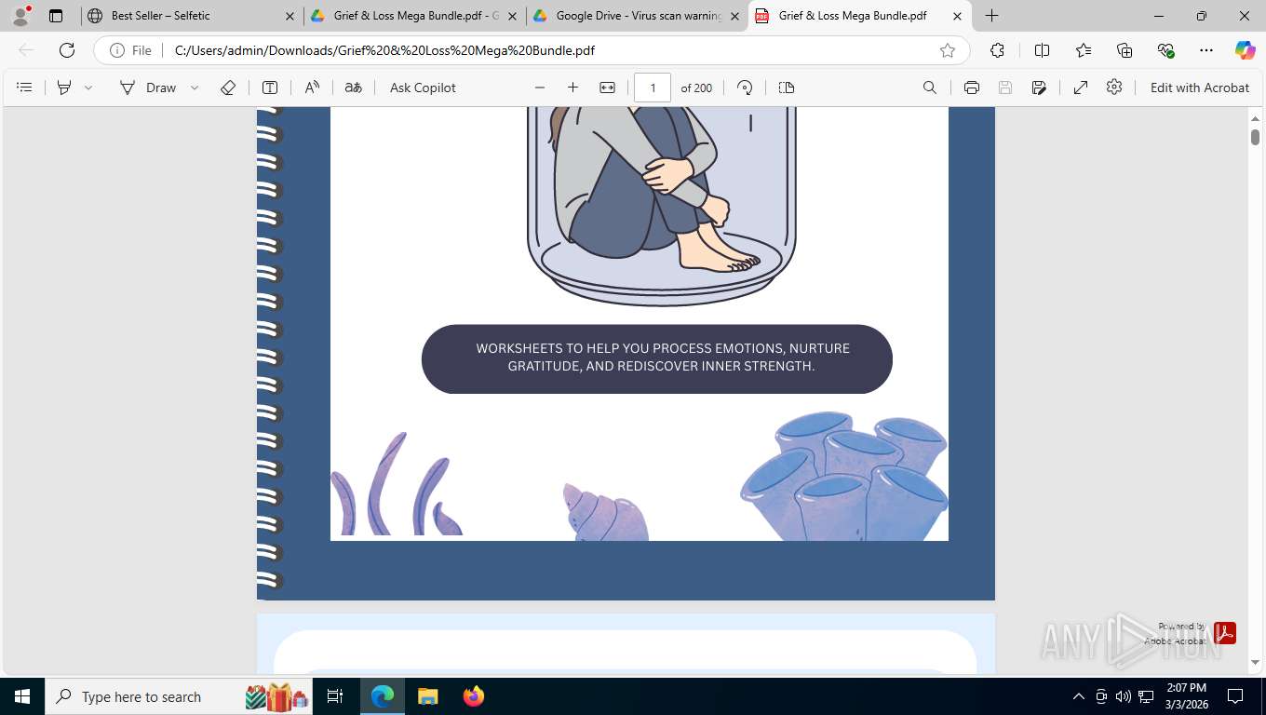
Task: Switch the Page view layout
Action: [787, 88]
